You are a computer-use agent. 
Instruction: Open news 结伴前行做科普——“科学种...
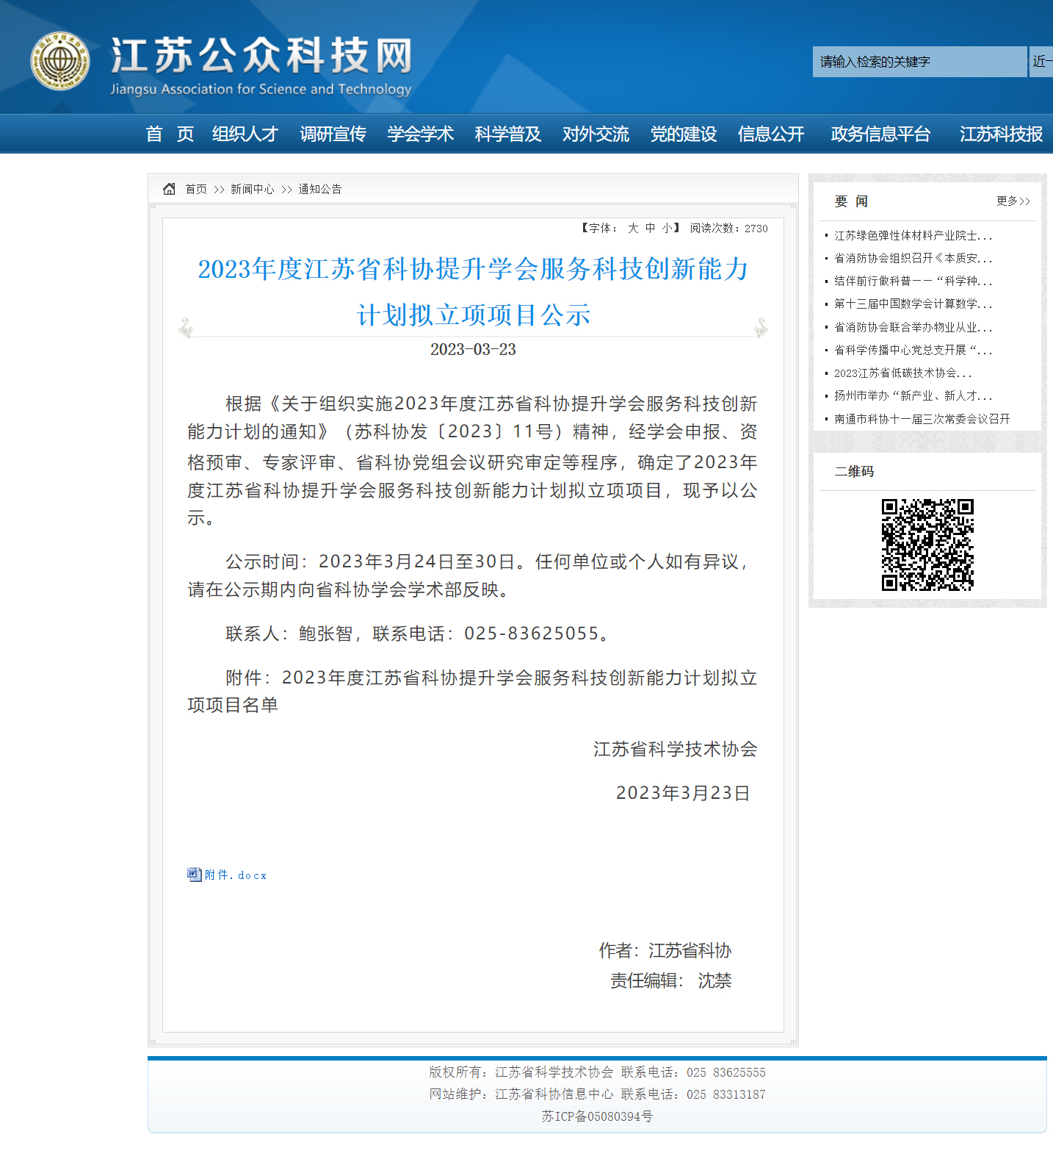[x=913, y=281]
